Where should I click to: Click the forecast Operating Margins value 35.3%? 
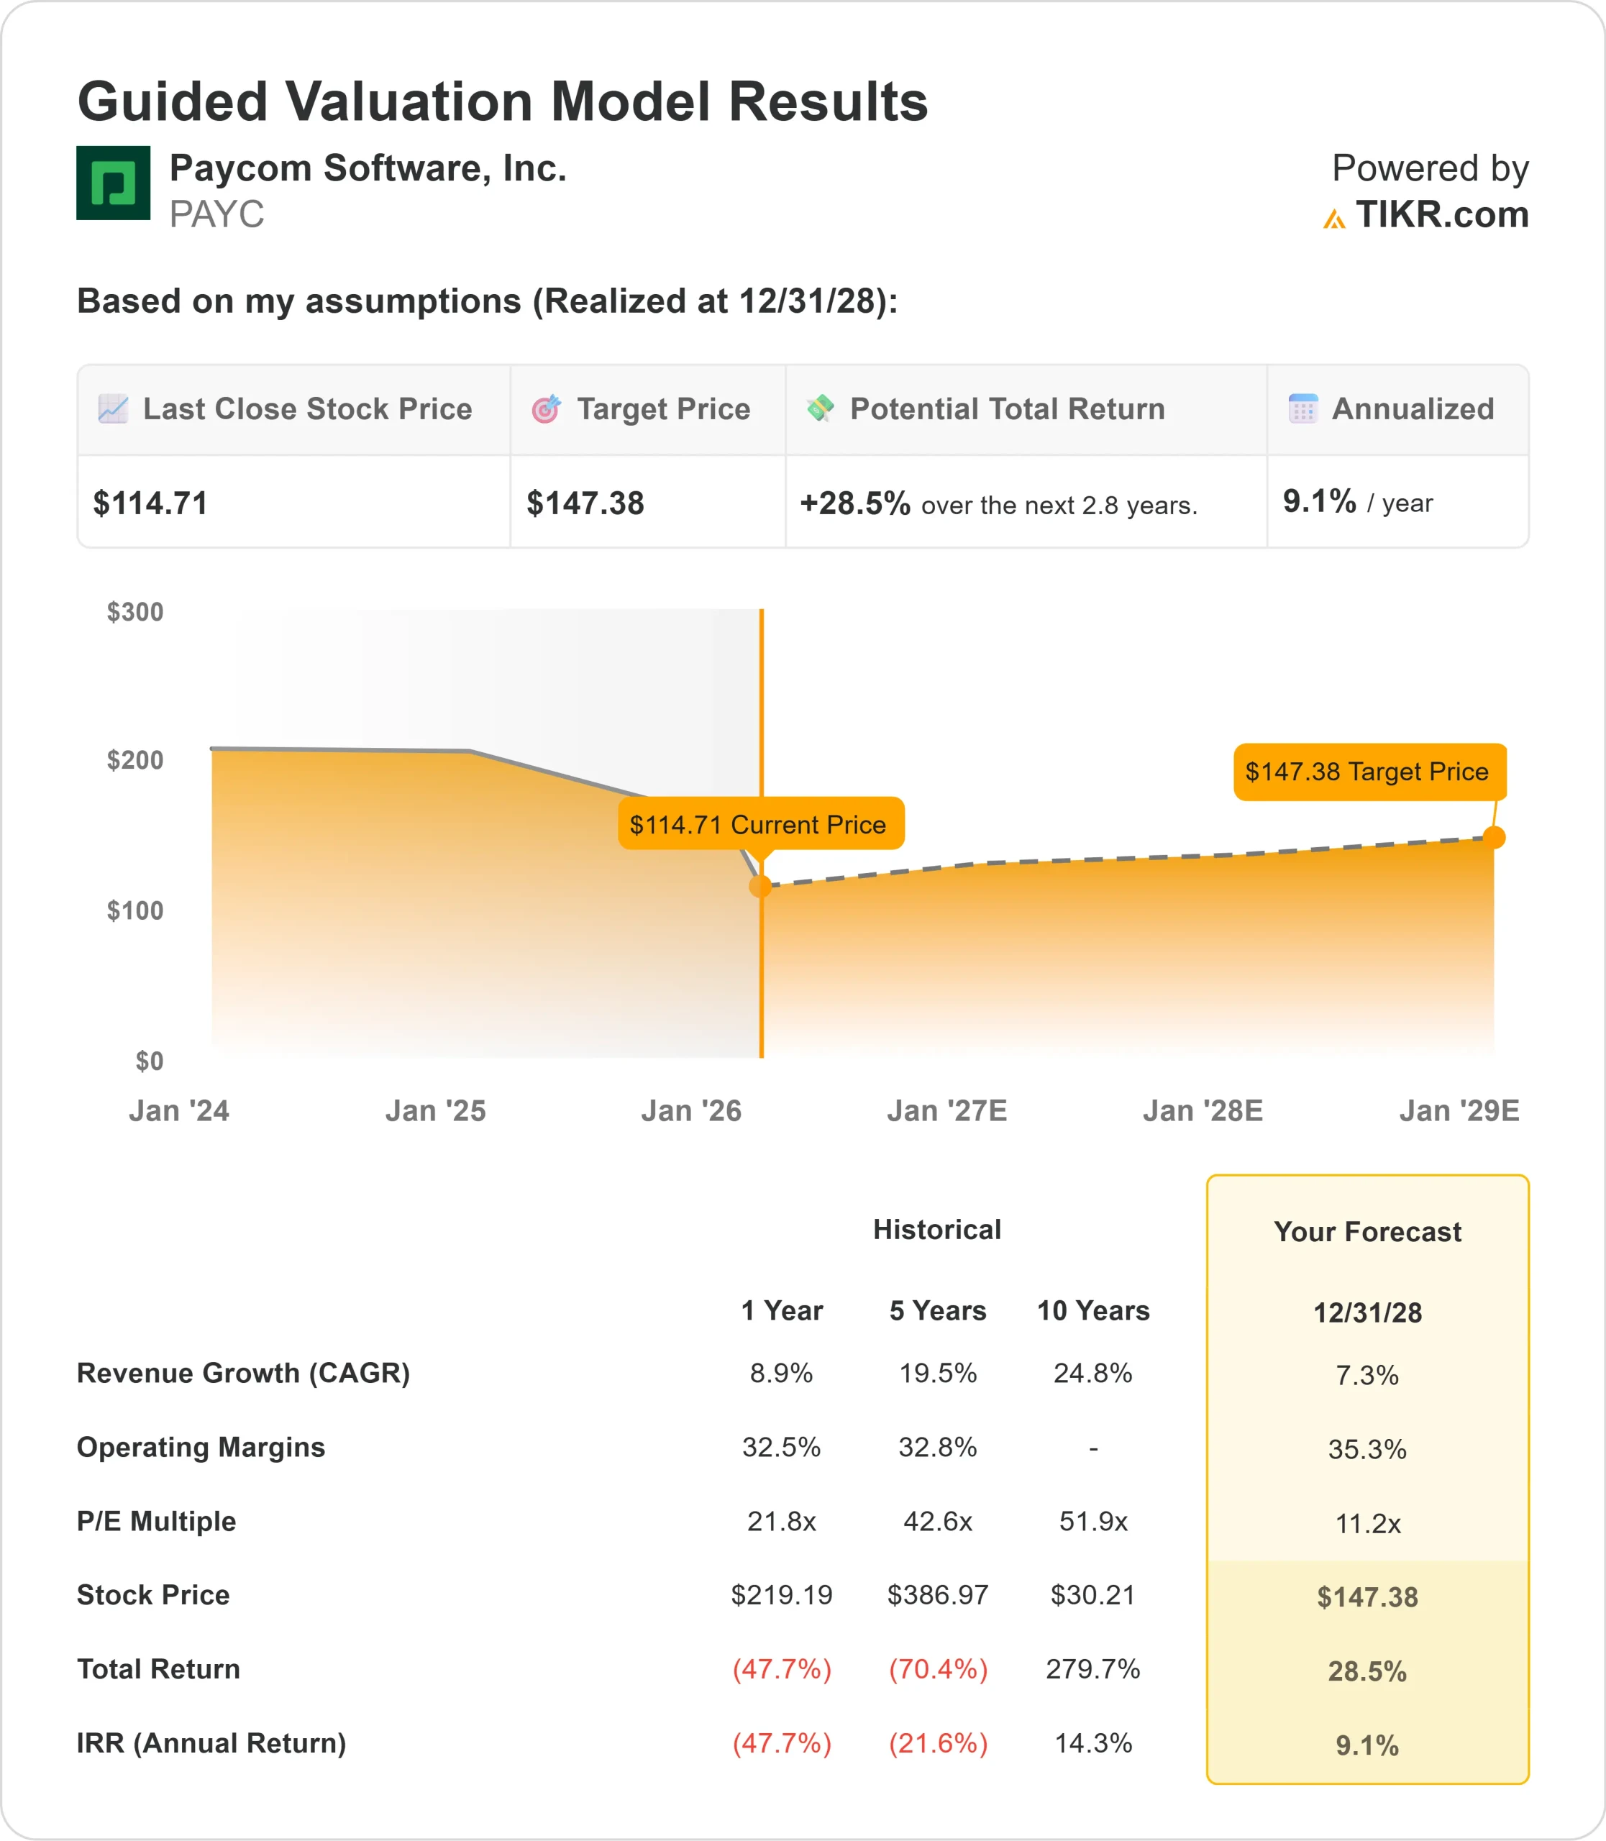[1367, 1449]
